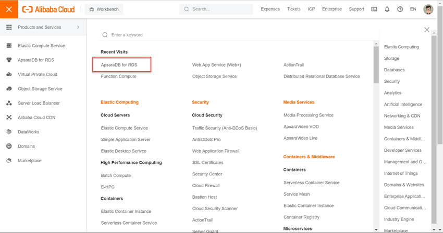This screenshot has width=443, height=233.
Task: Click category list scroll up arrow
Action: (434, 33)
